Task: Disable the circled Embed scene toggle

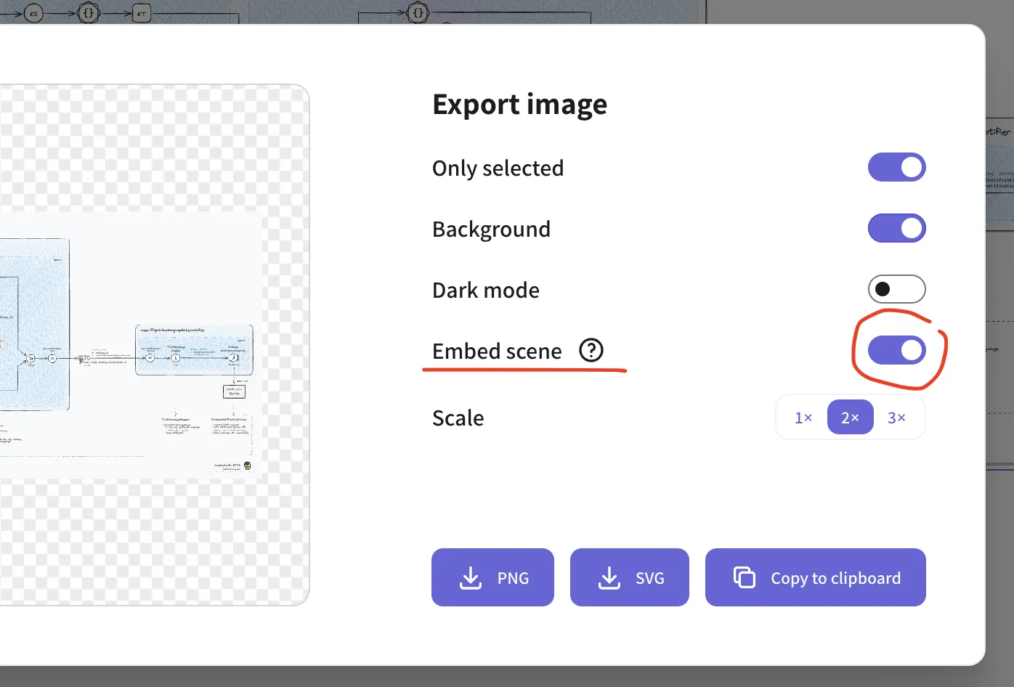Action: click(x=896, y=350)
